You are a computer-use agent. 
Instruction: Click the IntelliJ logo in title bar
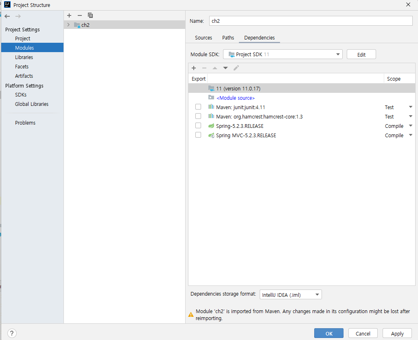point(7,4)
